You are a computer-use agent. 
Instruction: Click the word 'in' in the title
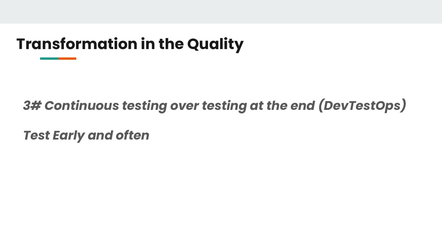click(x=148, y=44)
